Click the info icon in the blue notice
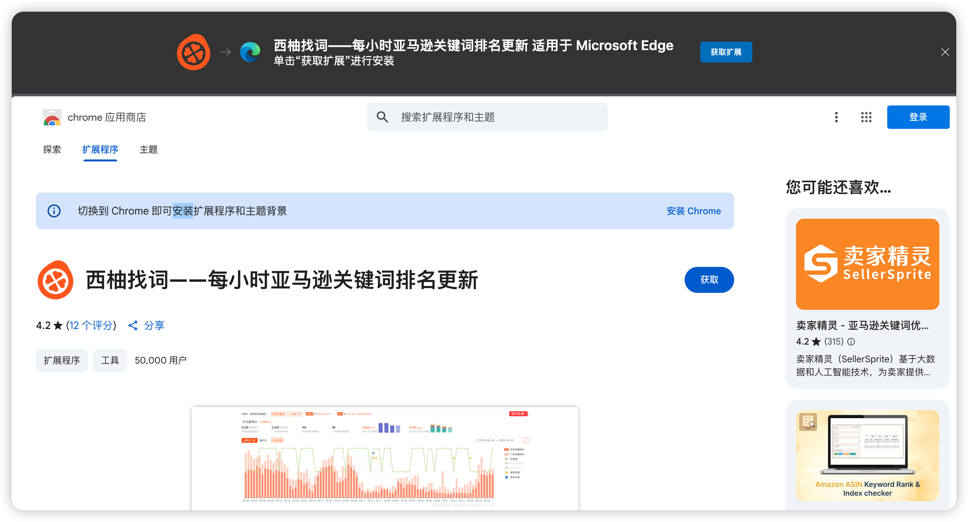 point(54,211)
